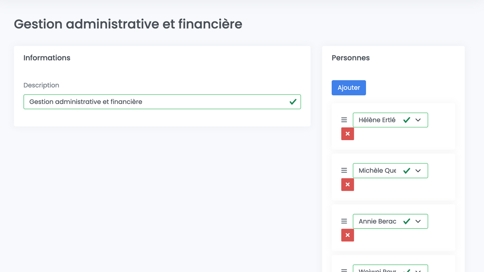Expand the Michèle person dropdown
The image size is (484, 272).
[x=418, y=170]
